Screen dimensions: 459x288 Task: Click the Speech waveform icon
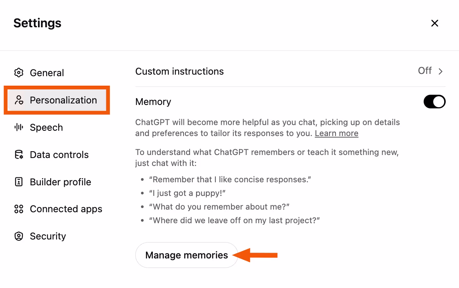[19, 127]
